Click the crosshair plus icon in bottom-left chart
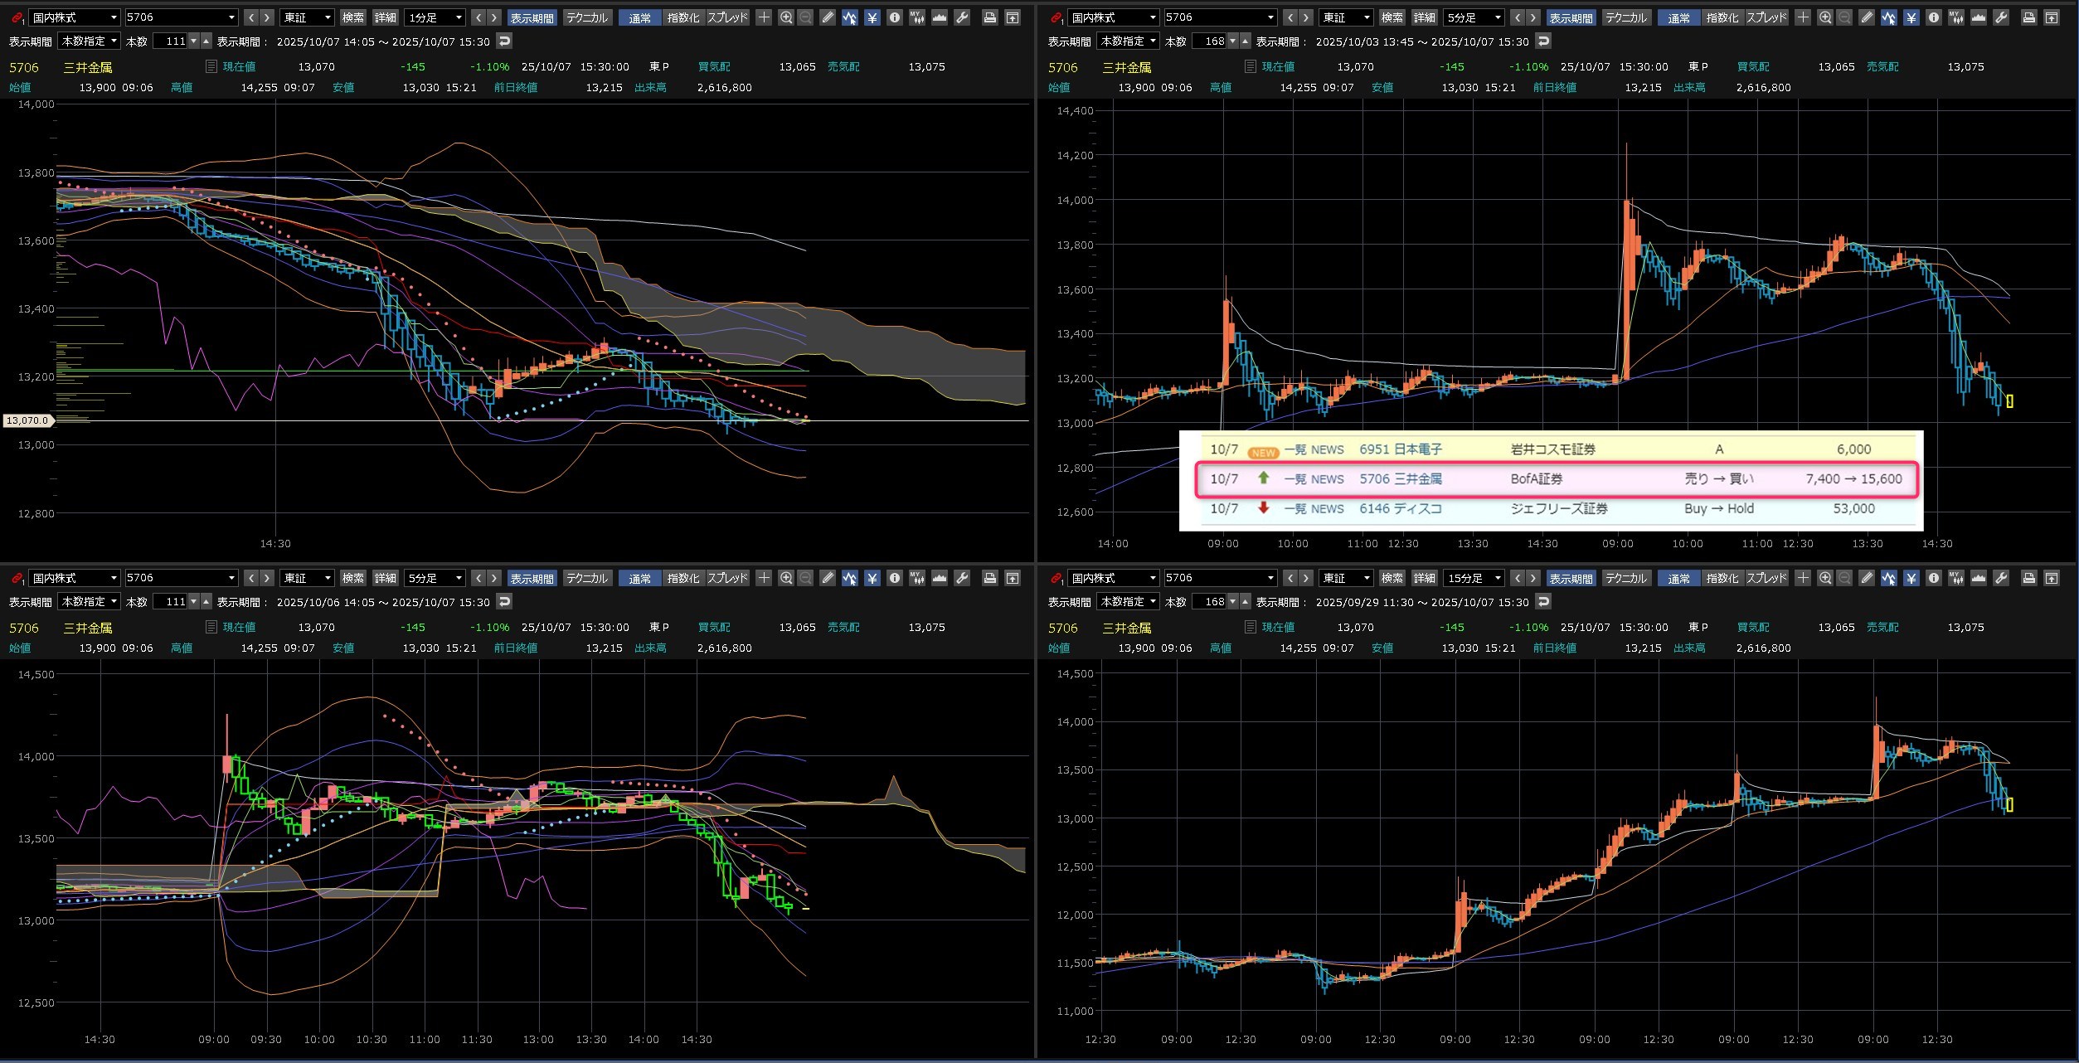 (x=764, y=578)
